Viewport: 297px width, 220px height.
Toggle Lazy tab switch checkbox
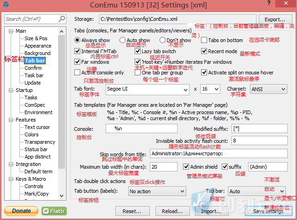click(137, 51)
